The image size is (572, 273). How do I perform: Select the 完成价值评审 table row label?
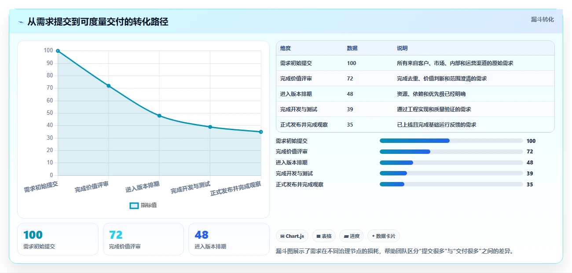[x=296, y=79]
